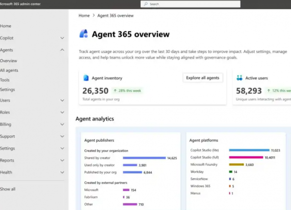This screenshot has height=210, width=291.
Task: Click the Windows 365 platform label
Action: (x=200, y=186)
